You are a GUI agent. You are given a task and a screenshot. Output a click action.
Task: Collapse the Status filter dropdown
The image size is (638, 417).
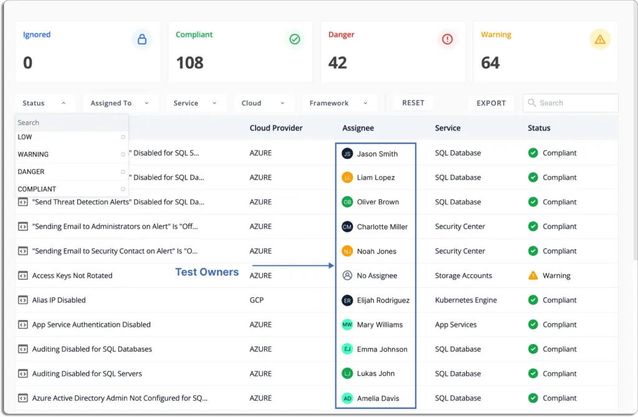point(44,103)
